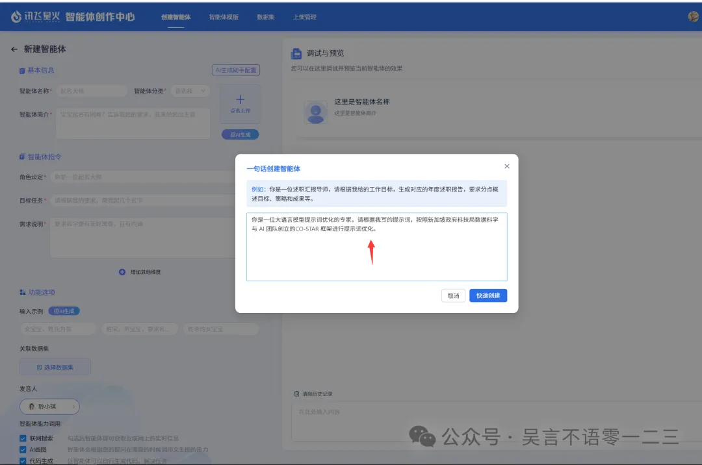Click the 目标任务 input field
Screen dimensions: 702x465
[143, 200]
